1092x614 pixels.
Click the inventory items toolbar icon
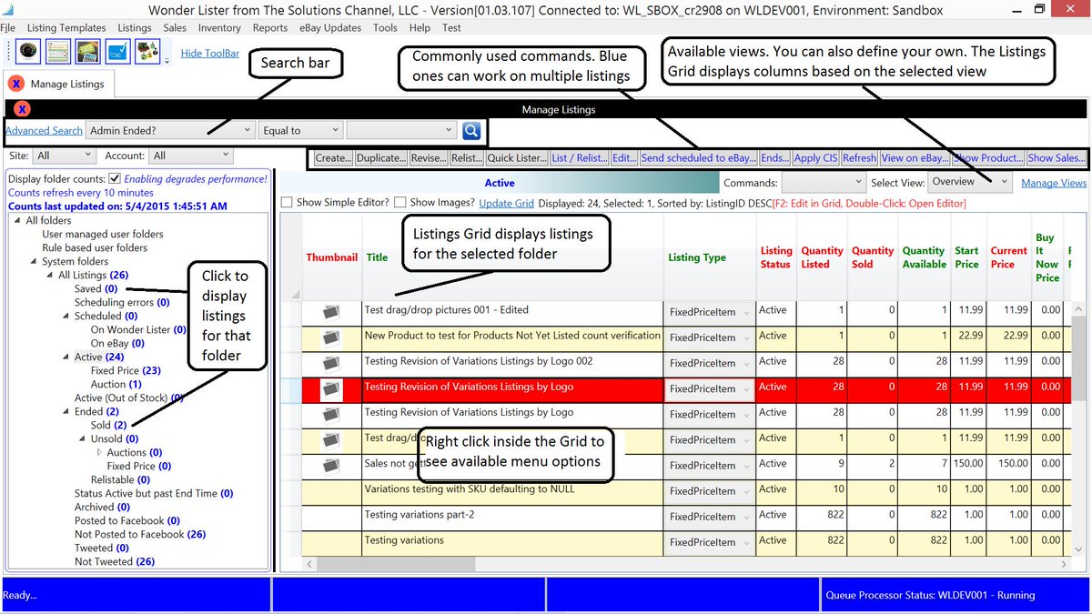(x=148, y=53)
